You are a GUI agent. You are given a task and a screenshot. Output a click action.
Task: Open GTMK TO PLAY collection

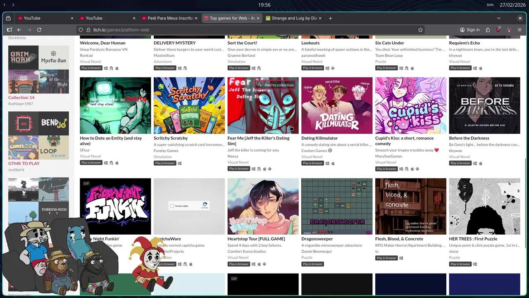24,163
